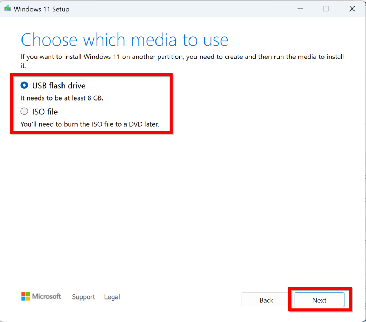Click the 'USB flash drive' option label

coord(59,86)
